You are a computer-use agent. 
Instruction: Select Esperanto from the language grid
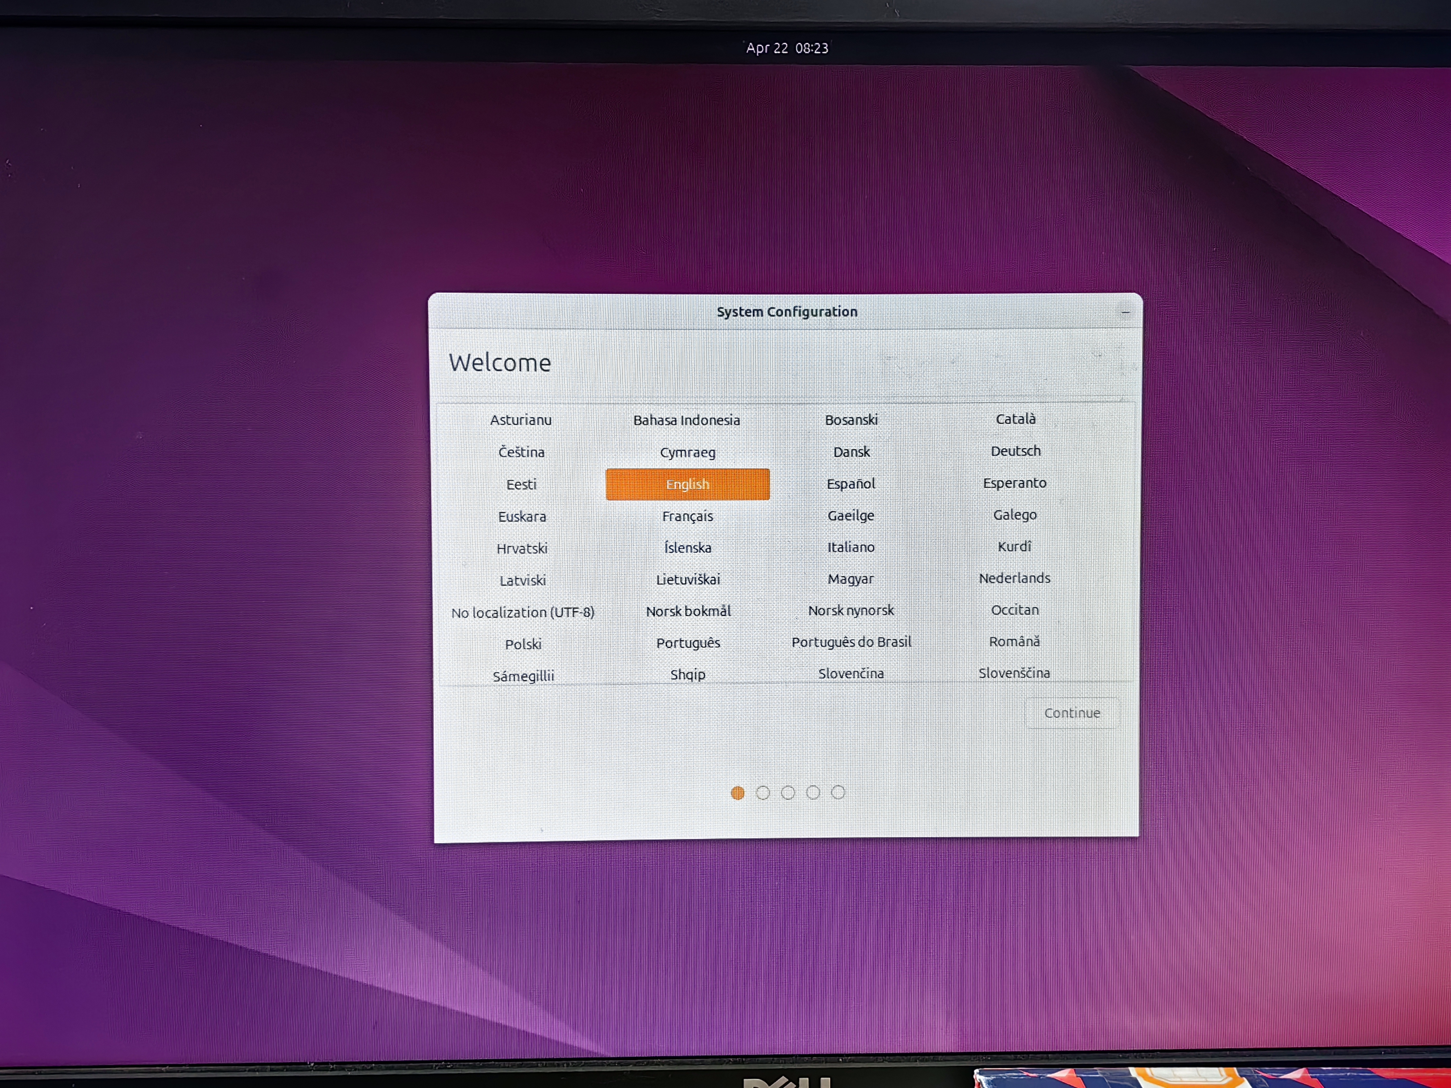(x=1014, y=483)
